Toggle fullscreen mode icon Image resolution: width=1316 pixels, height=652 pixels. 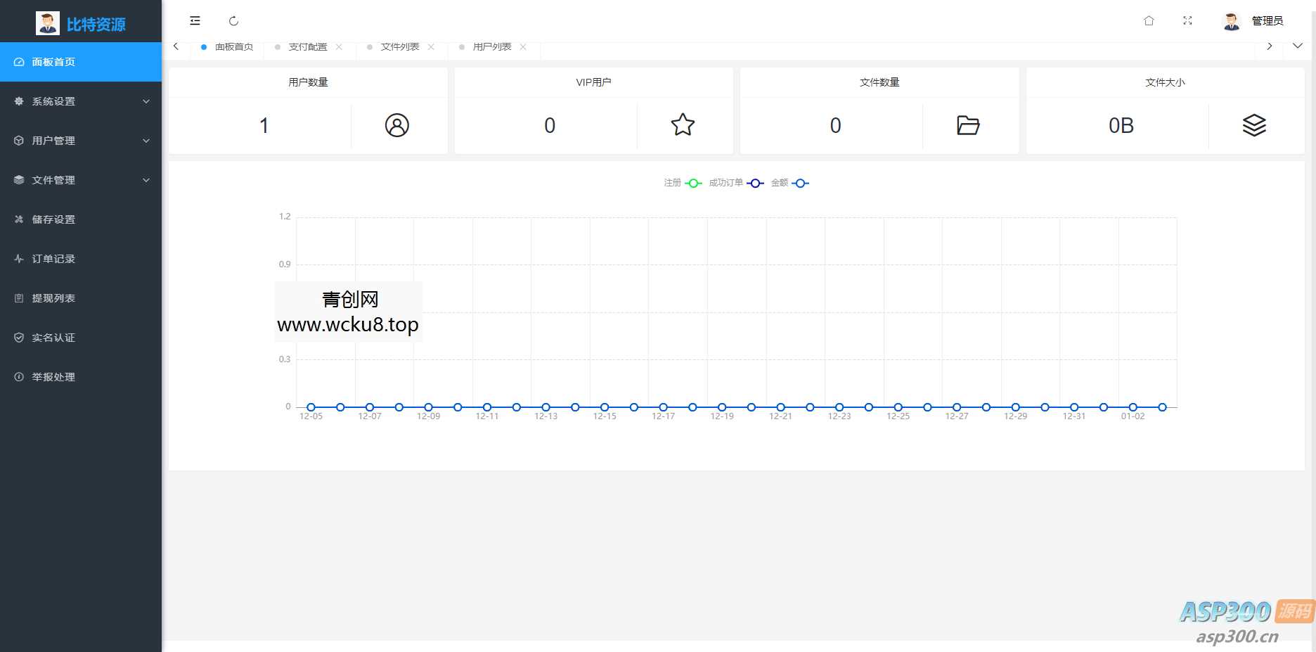pyautogui.click(x=1187, y=21)
